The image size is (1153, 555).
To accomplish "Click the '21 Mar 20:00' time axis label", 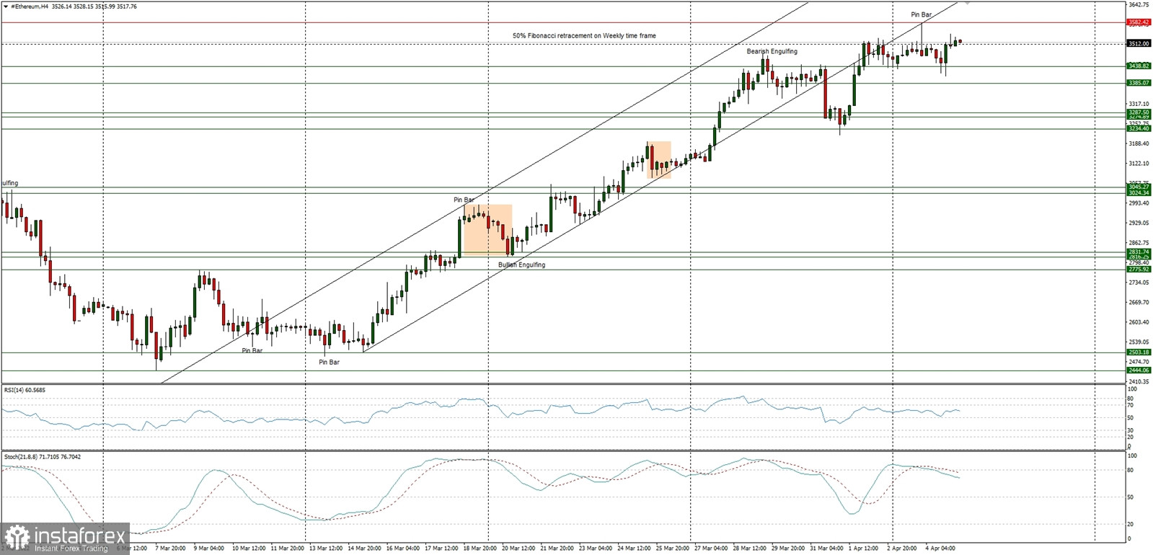I will (x=557, y=548).
